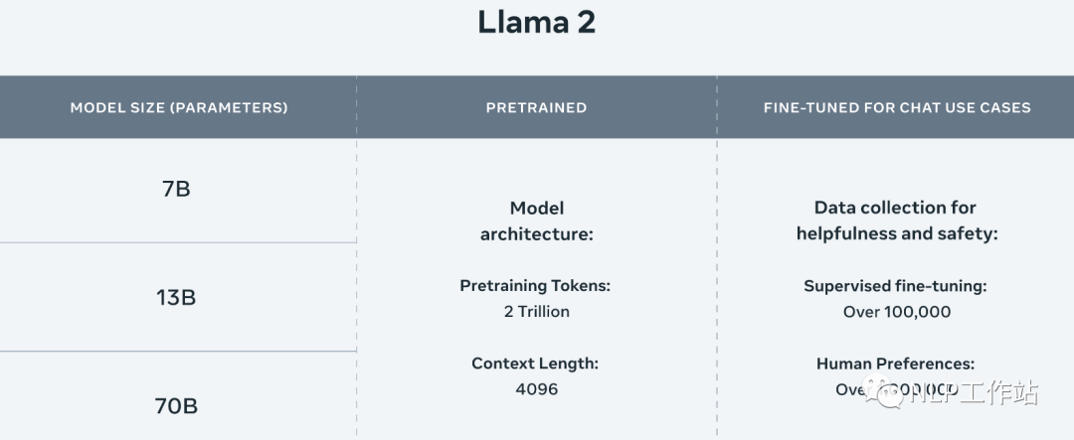This screenshot has height=440, width=1074.
Task: Click the 13B model size cell
Action: pyautogui.click(x=176, y=297)
